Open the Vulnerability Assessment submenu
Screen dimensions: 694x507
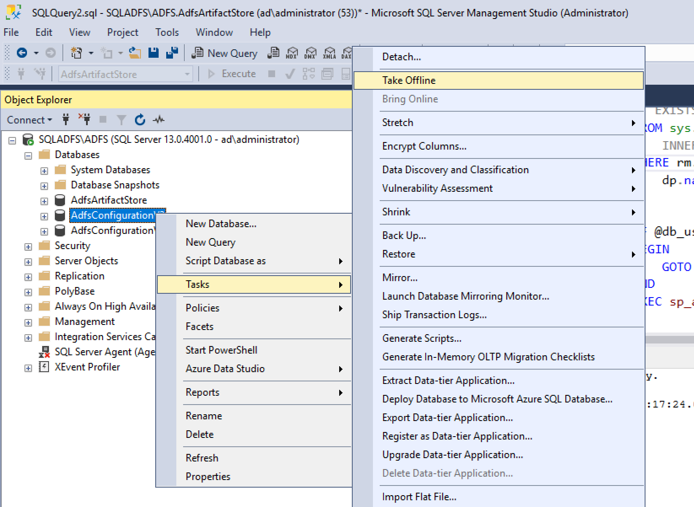[x=499, y=188]
